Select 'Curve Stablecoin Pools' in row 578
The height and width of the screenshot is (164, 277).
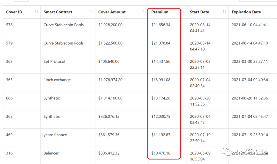(x=64, y=25)
